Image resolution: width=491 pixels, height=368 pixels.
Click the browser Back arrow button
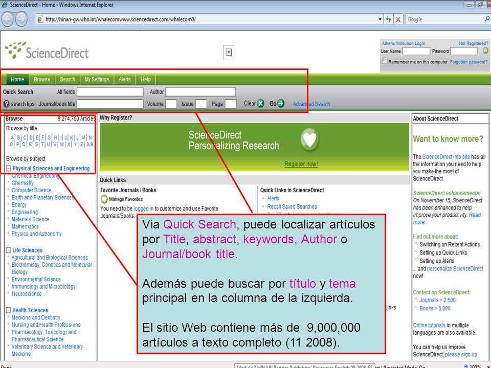[8, 19]
